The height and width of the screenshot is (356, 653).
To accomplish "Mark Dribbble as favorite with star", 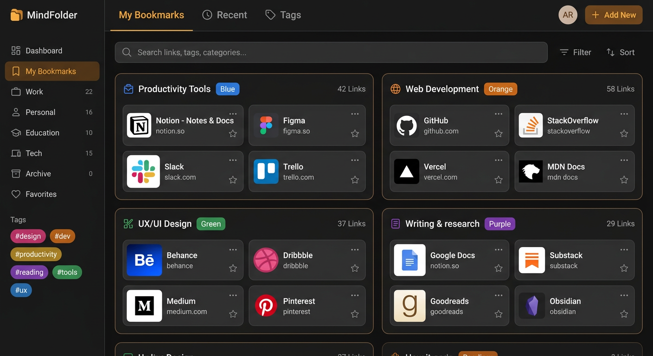I will click(355, 268).
